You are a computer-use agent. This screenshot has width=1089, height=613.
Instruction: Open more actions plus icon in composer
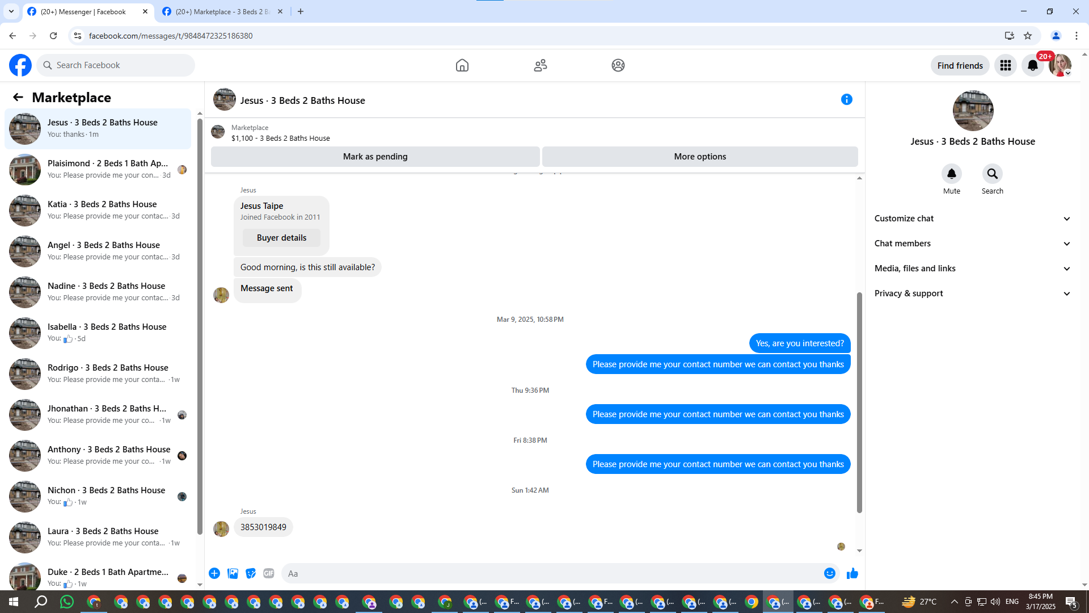214,573
